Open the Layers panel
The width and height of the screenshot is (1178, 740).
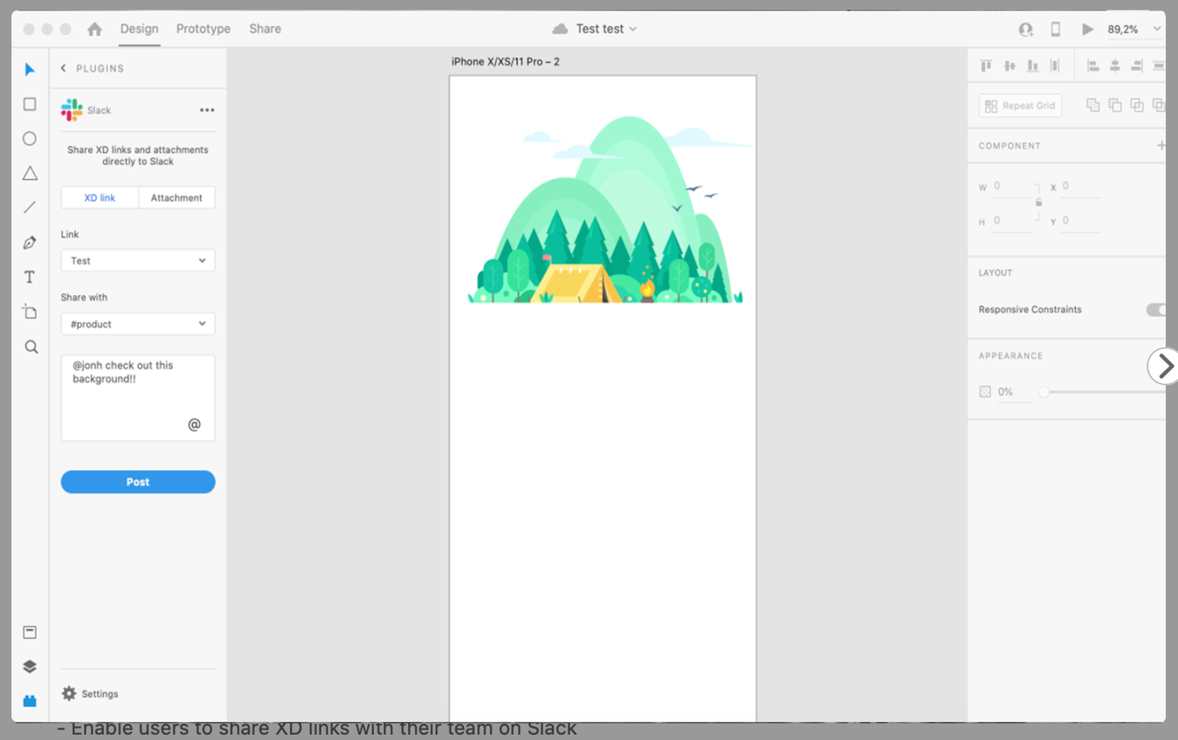(30, 666)
